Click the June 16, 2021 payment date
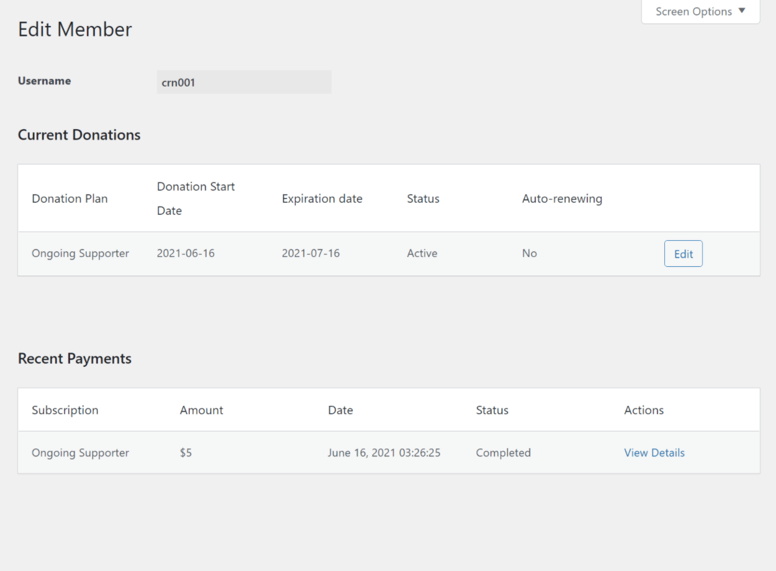 tap(384, 453)
